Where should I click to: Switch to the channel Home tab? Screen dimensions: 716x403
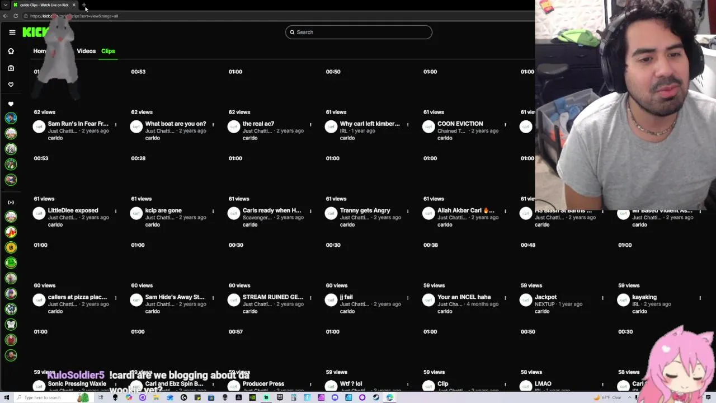40,51
